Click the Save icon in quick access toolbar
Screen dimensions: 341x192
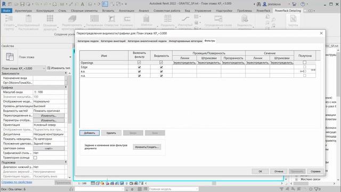pyautogui.click(x=22, y=4)
